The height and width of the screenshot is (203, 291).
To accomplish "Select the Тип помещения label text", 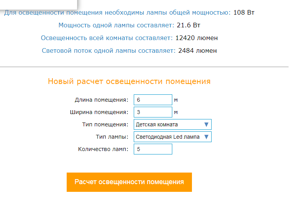I will [105, 124].
